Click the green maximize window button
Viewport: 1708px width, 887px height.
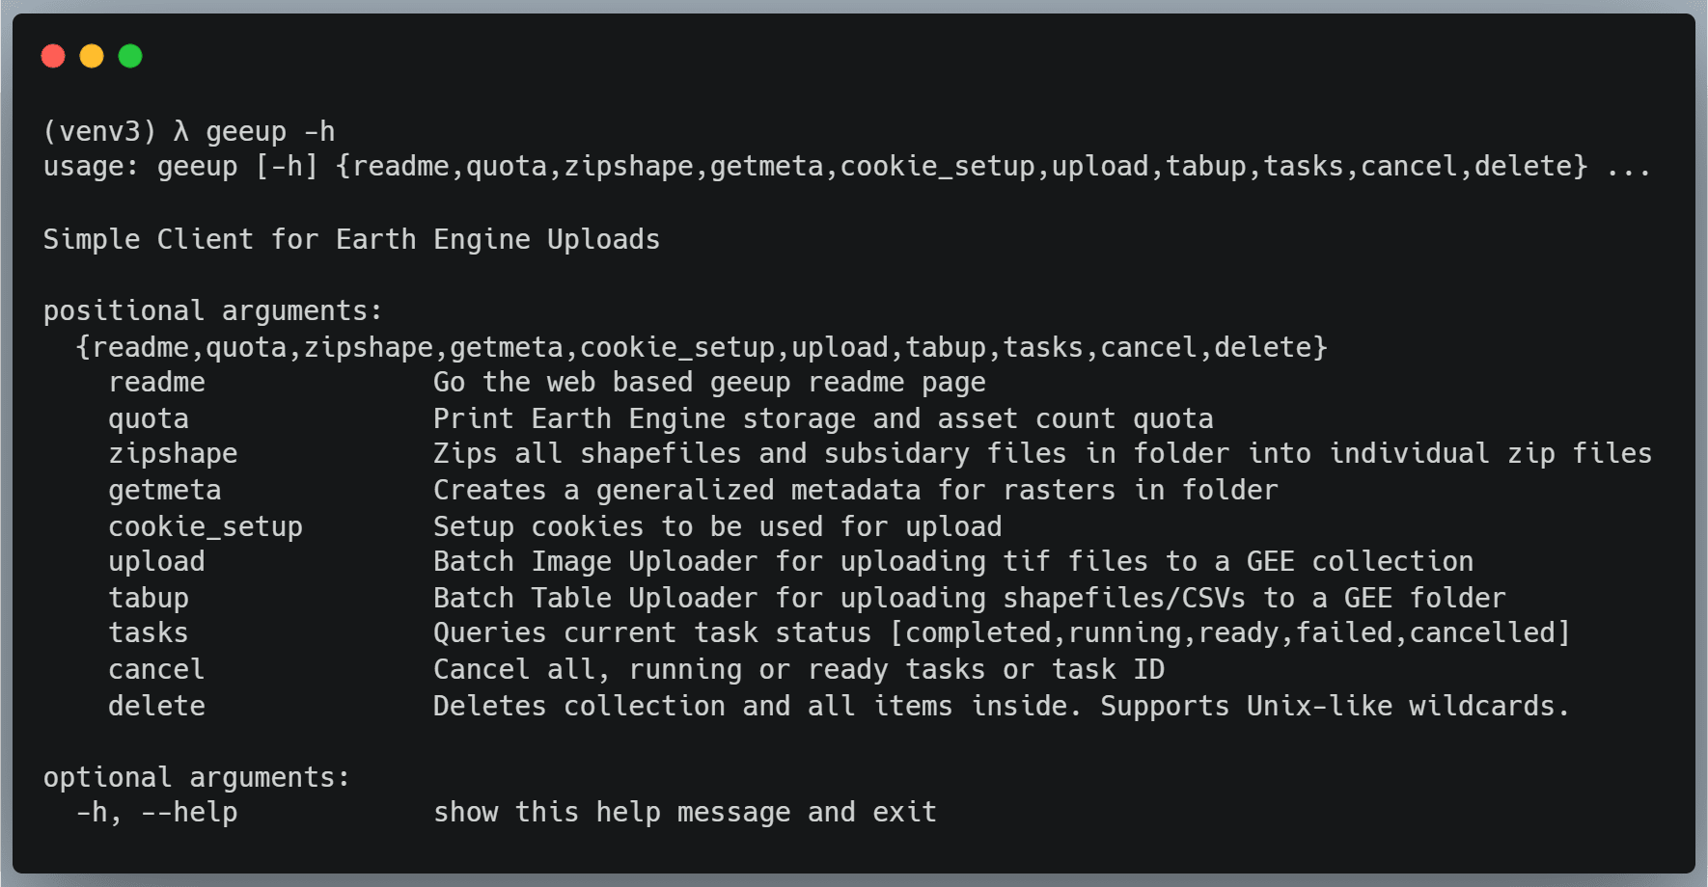(x=130, y=56)
